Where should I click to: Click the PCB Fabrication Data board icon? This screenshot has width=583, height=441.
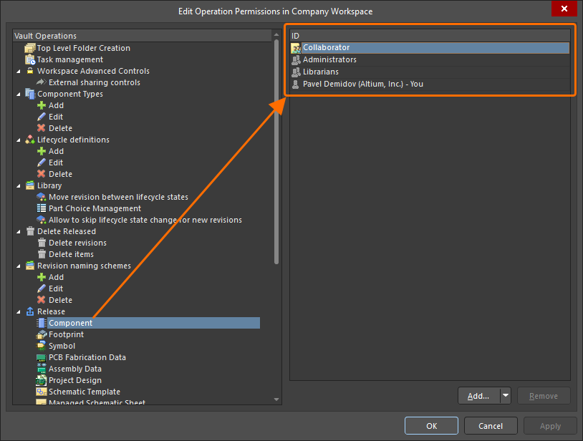point(42,358)
